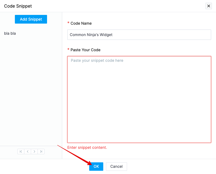216x174 pixels.
Task: Click the "Code Name" field label
Action: (81, 23)
